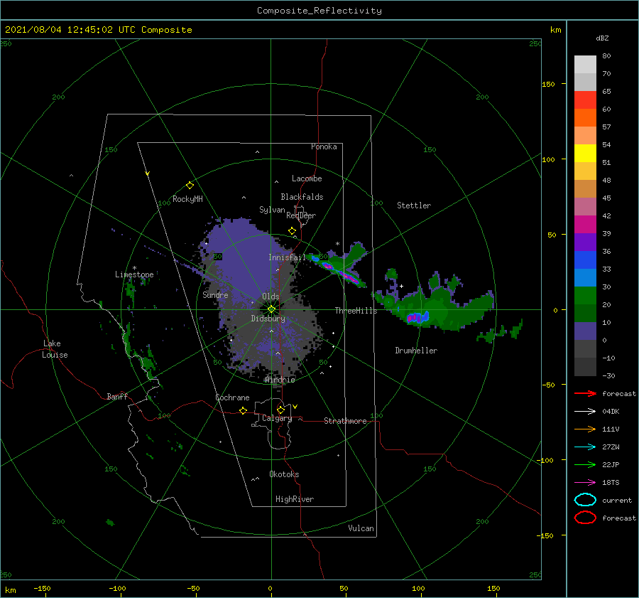639x598 pixels.
Task: Click the bright yellow swatch below 54 dBZ
Action: coord(585,154)
